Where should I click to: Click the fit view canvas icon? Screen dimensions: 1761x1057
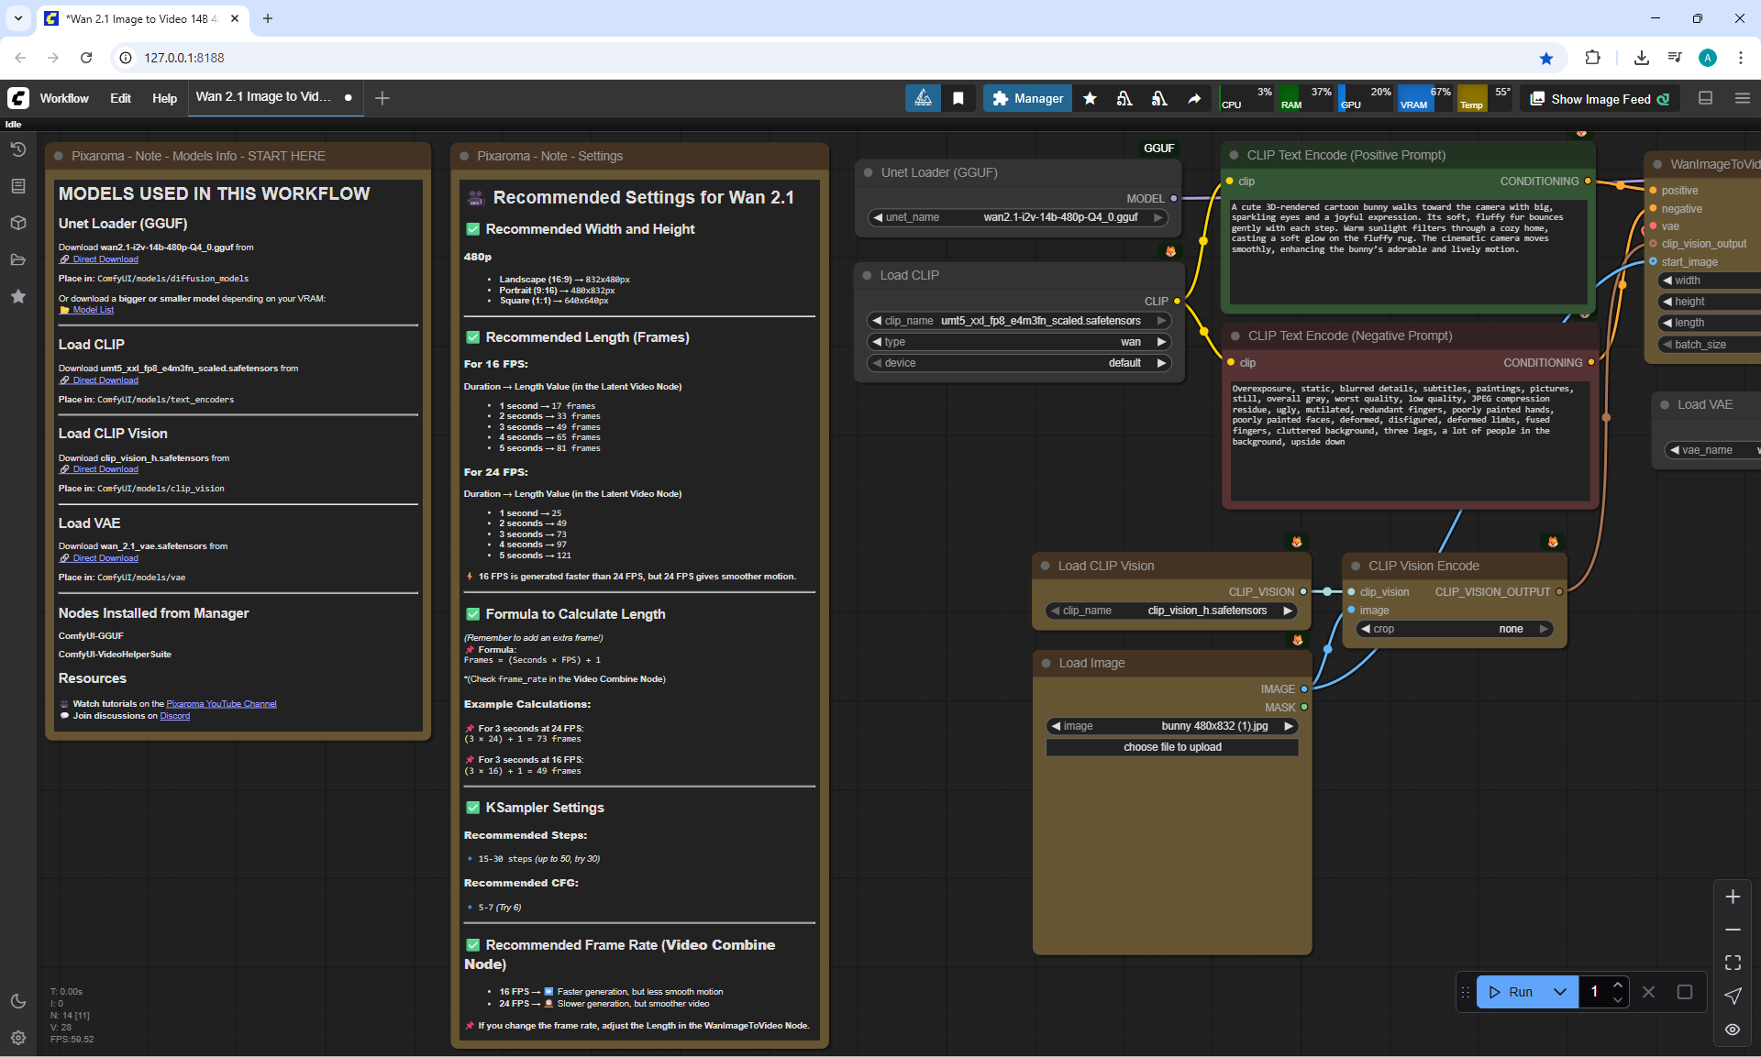click(1733, 963)
